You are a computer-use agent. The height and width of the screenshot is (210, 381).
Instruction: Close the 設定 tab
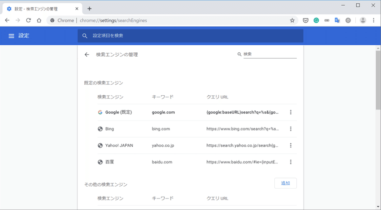point(77,9)
